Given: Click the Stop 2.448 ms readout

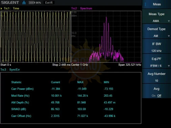Looking at the screenshot, I should 61,65.
